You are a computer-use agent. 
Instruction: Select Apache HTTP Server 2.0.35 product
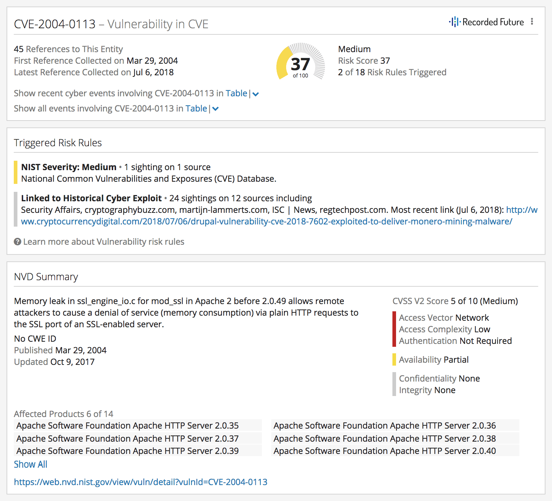pos(138,425)
